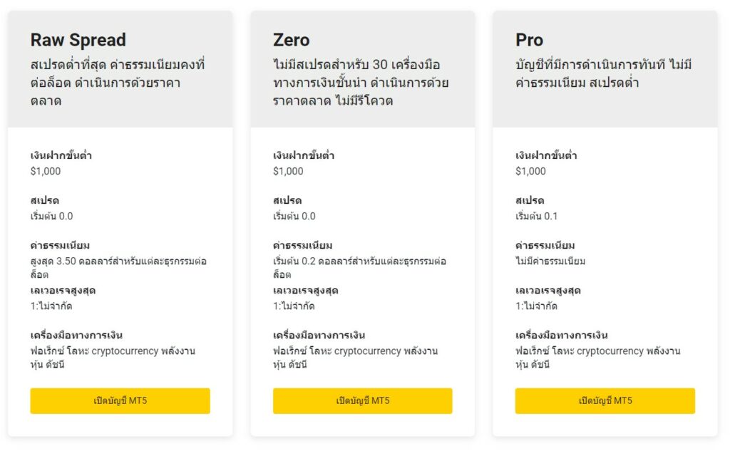Screen dimensions: 730x451
Task: Click $1,000 minimum deposit in Raw Spread card
Action: (x=46, y=171)
